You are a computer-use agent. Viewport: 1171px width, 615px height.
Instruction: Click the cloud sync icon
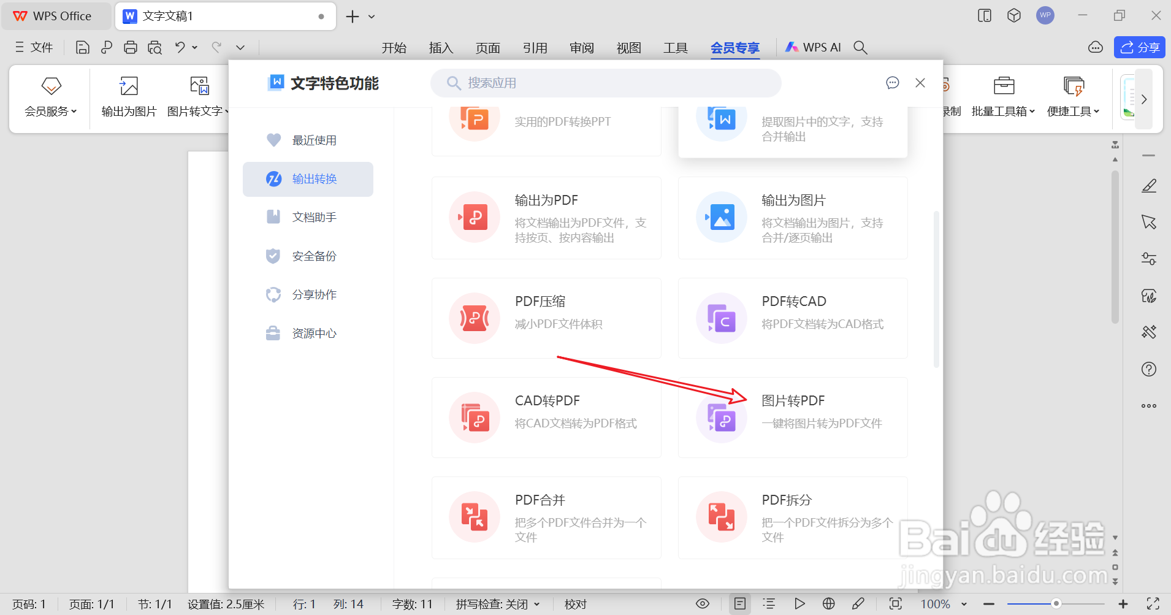pos(1096,47)
